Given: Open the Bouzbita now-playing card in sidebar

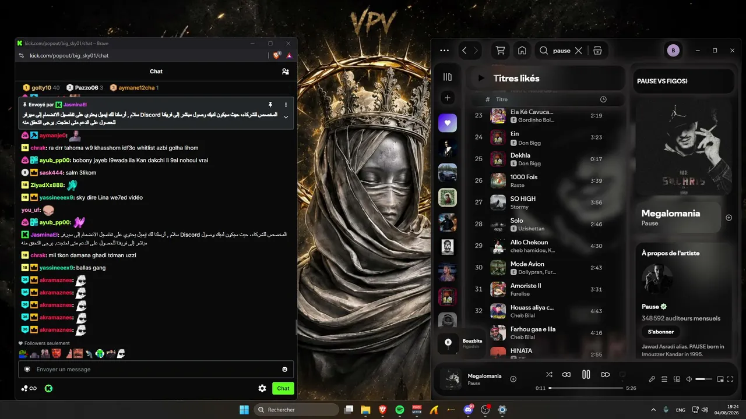Looking at the screenshot, I should (461, 343).
